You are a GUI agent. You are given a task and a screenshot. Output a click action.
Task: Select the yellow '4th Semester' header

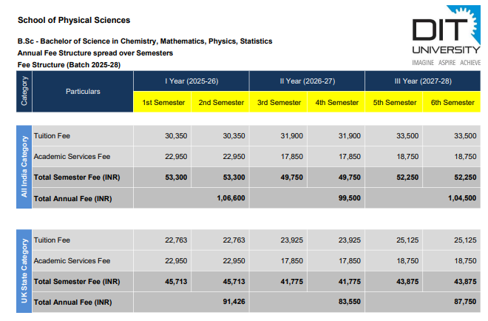point(337,102)
